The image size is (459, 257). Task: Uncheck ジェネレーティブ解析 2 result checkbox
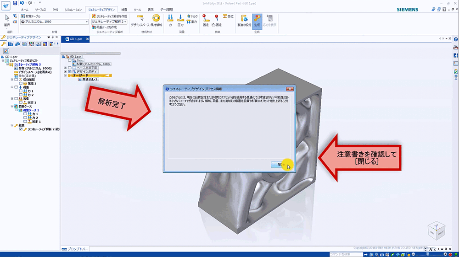pos(21,129)
